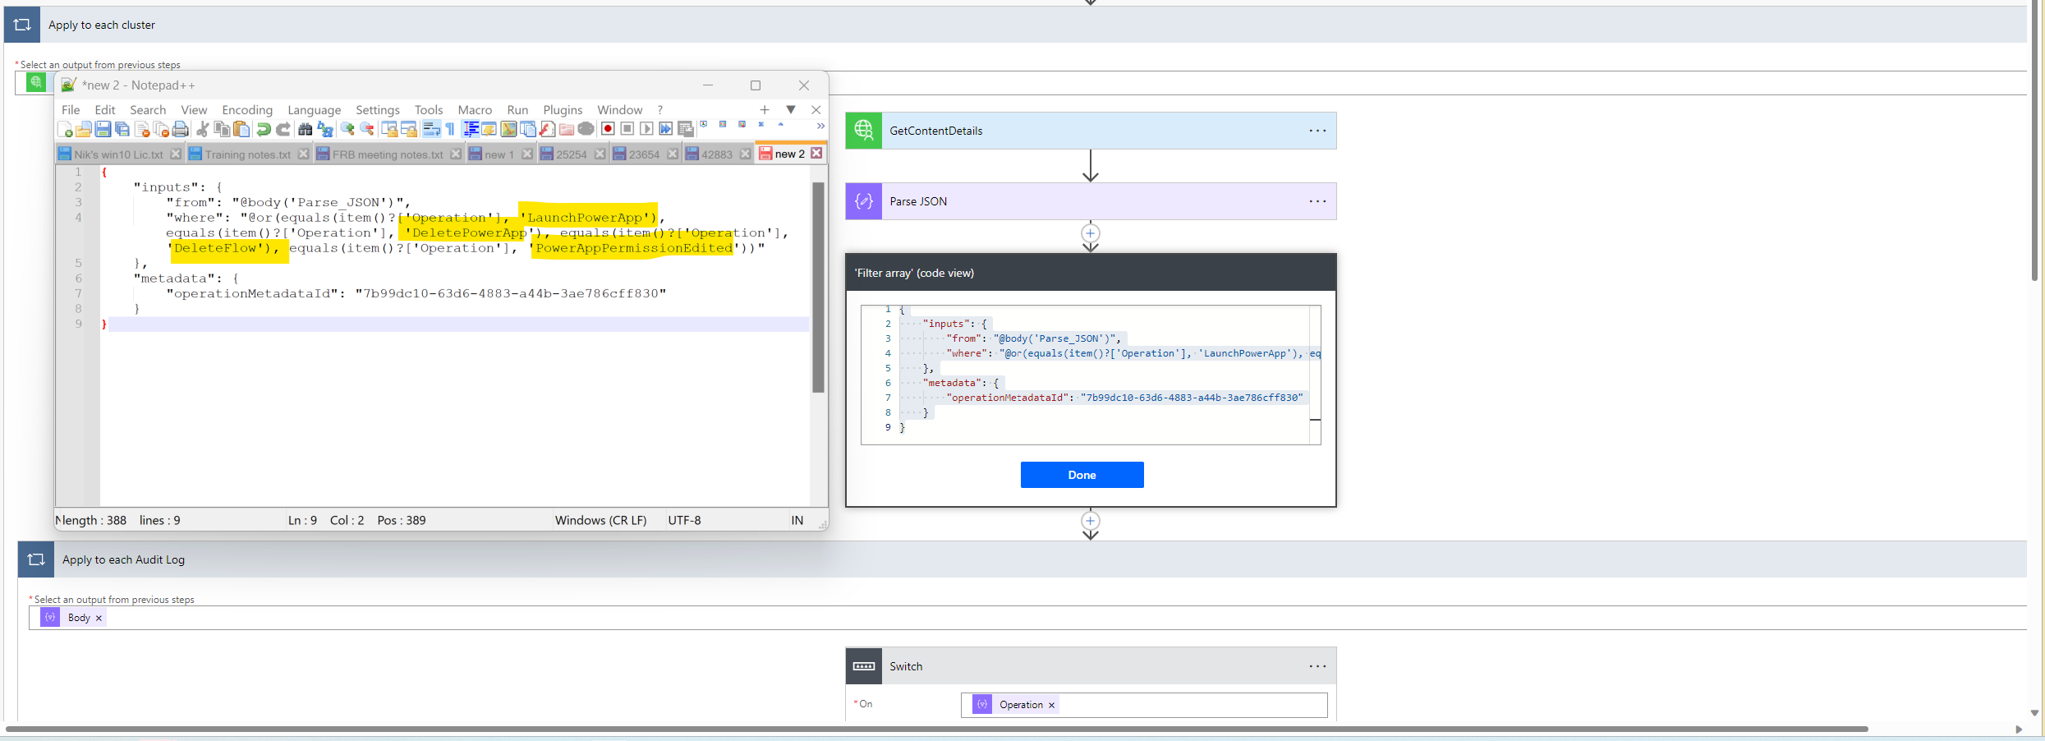The image size is (2045, 741).
Task: Click the flow designer horizontal scrollbar
Action: 936,729
